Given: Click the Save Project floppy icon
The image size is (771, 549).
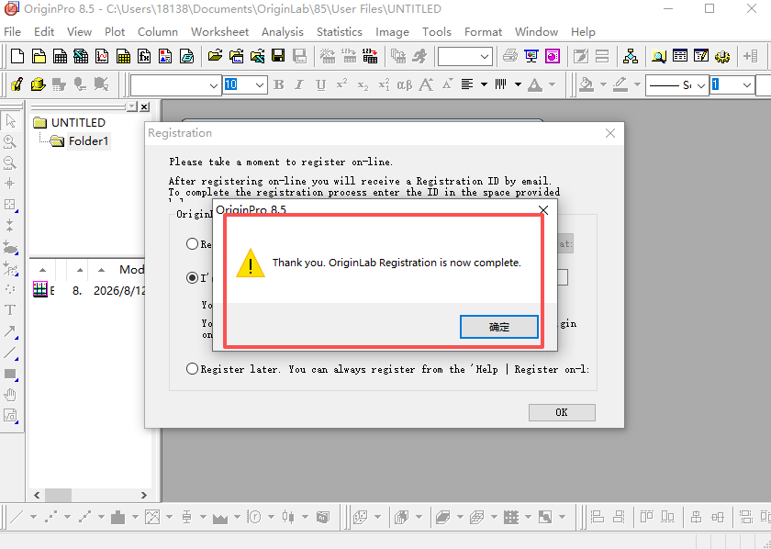Looking at the screenshot, I should click(x=278, y=56).
